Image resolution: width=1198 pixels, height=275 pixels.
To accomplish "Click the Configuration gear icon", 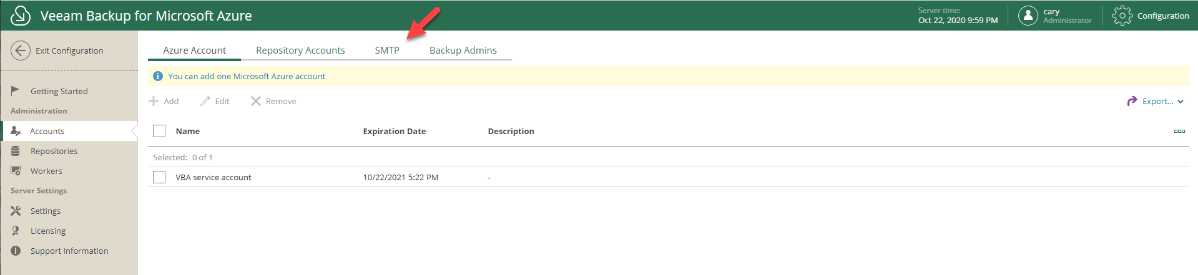I will (x=1122, y=16).
